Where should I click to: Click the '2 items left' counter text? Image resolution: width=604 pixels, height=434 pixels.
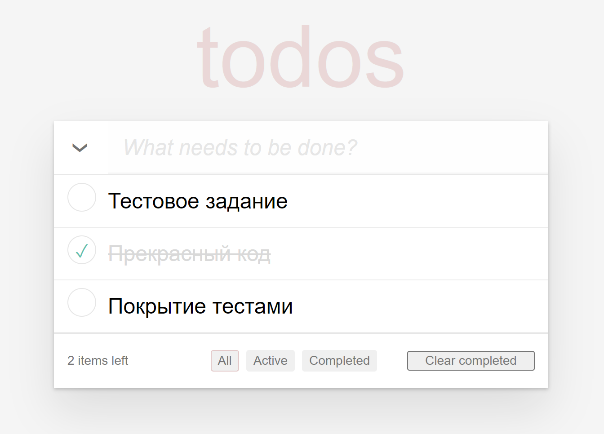98,360
